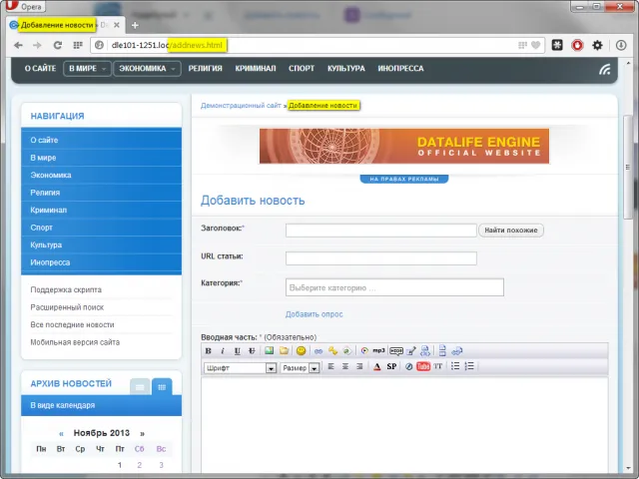The height and width of the screenshot is (479, 639).
Task: Open Все последние новости sidebar link
Action: [72, 325]
